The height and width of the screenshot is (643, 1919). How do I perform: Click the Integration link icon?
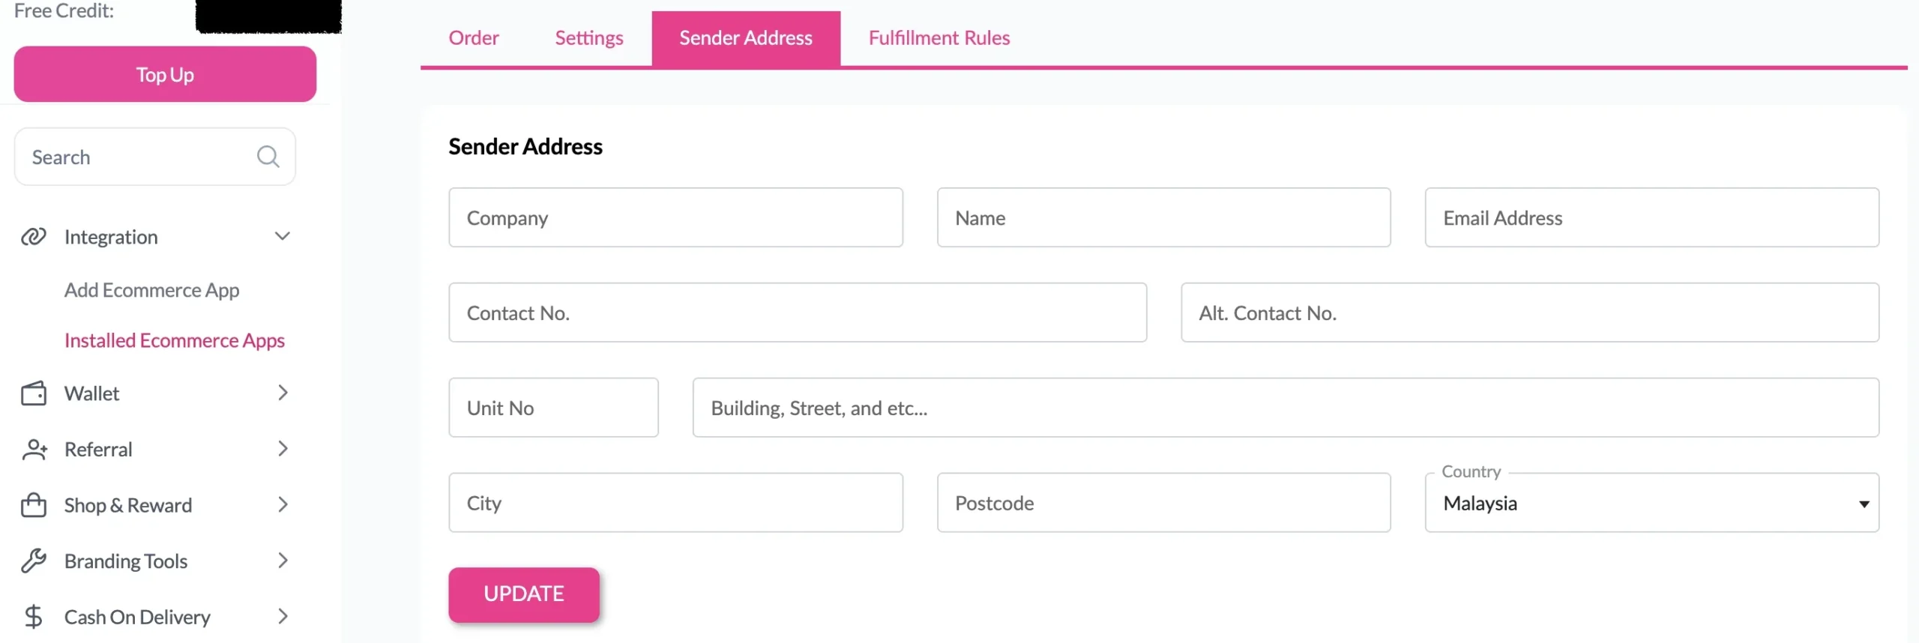point(34,237)
